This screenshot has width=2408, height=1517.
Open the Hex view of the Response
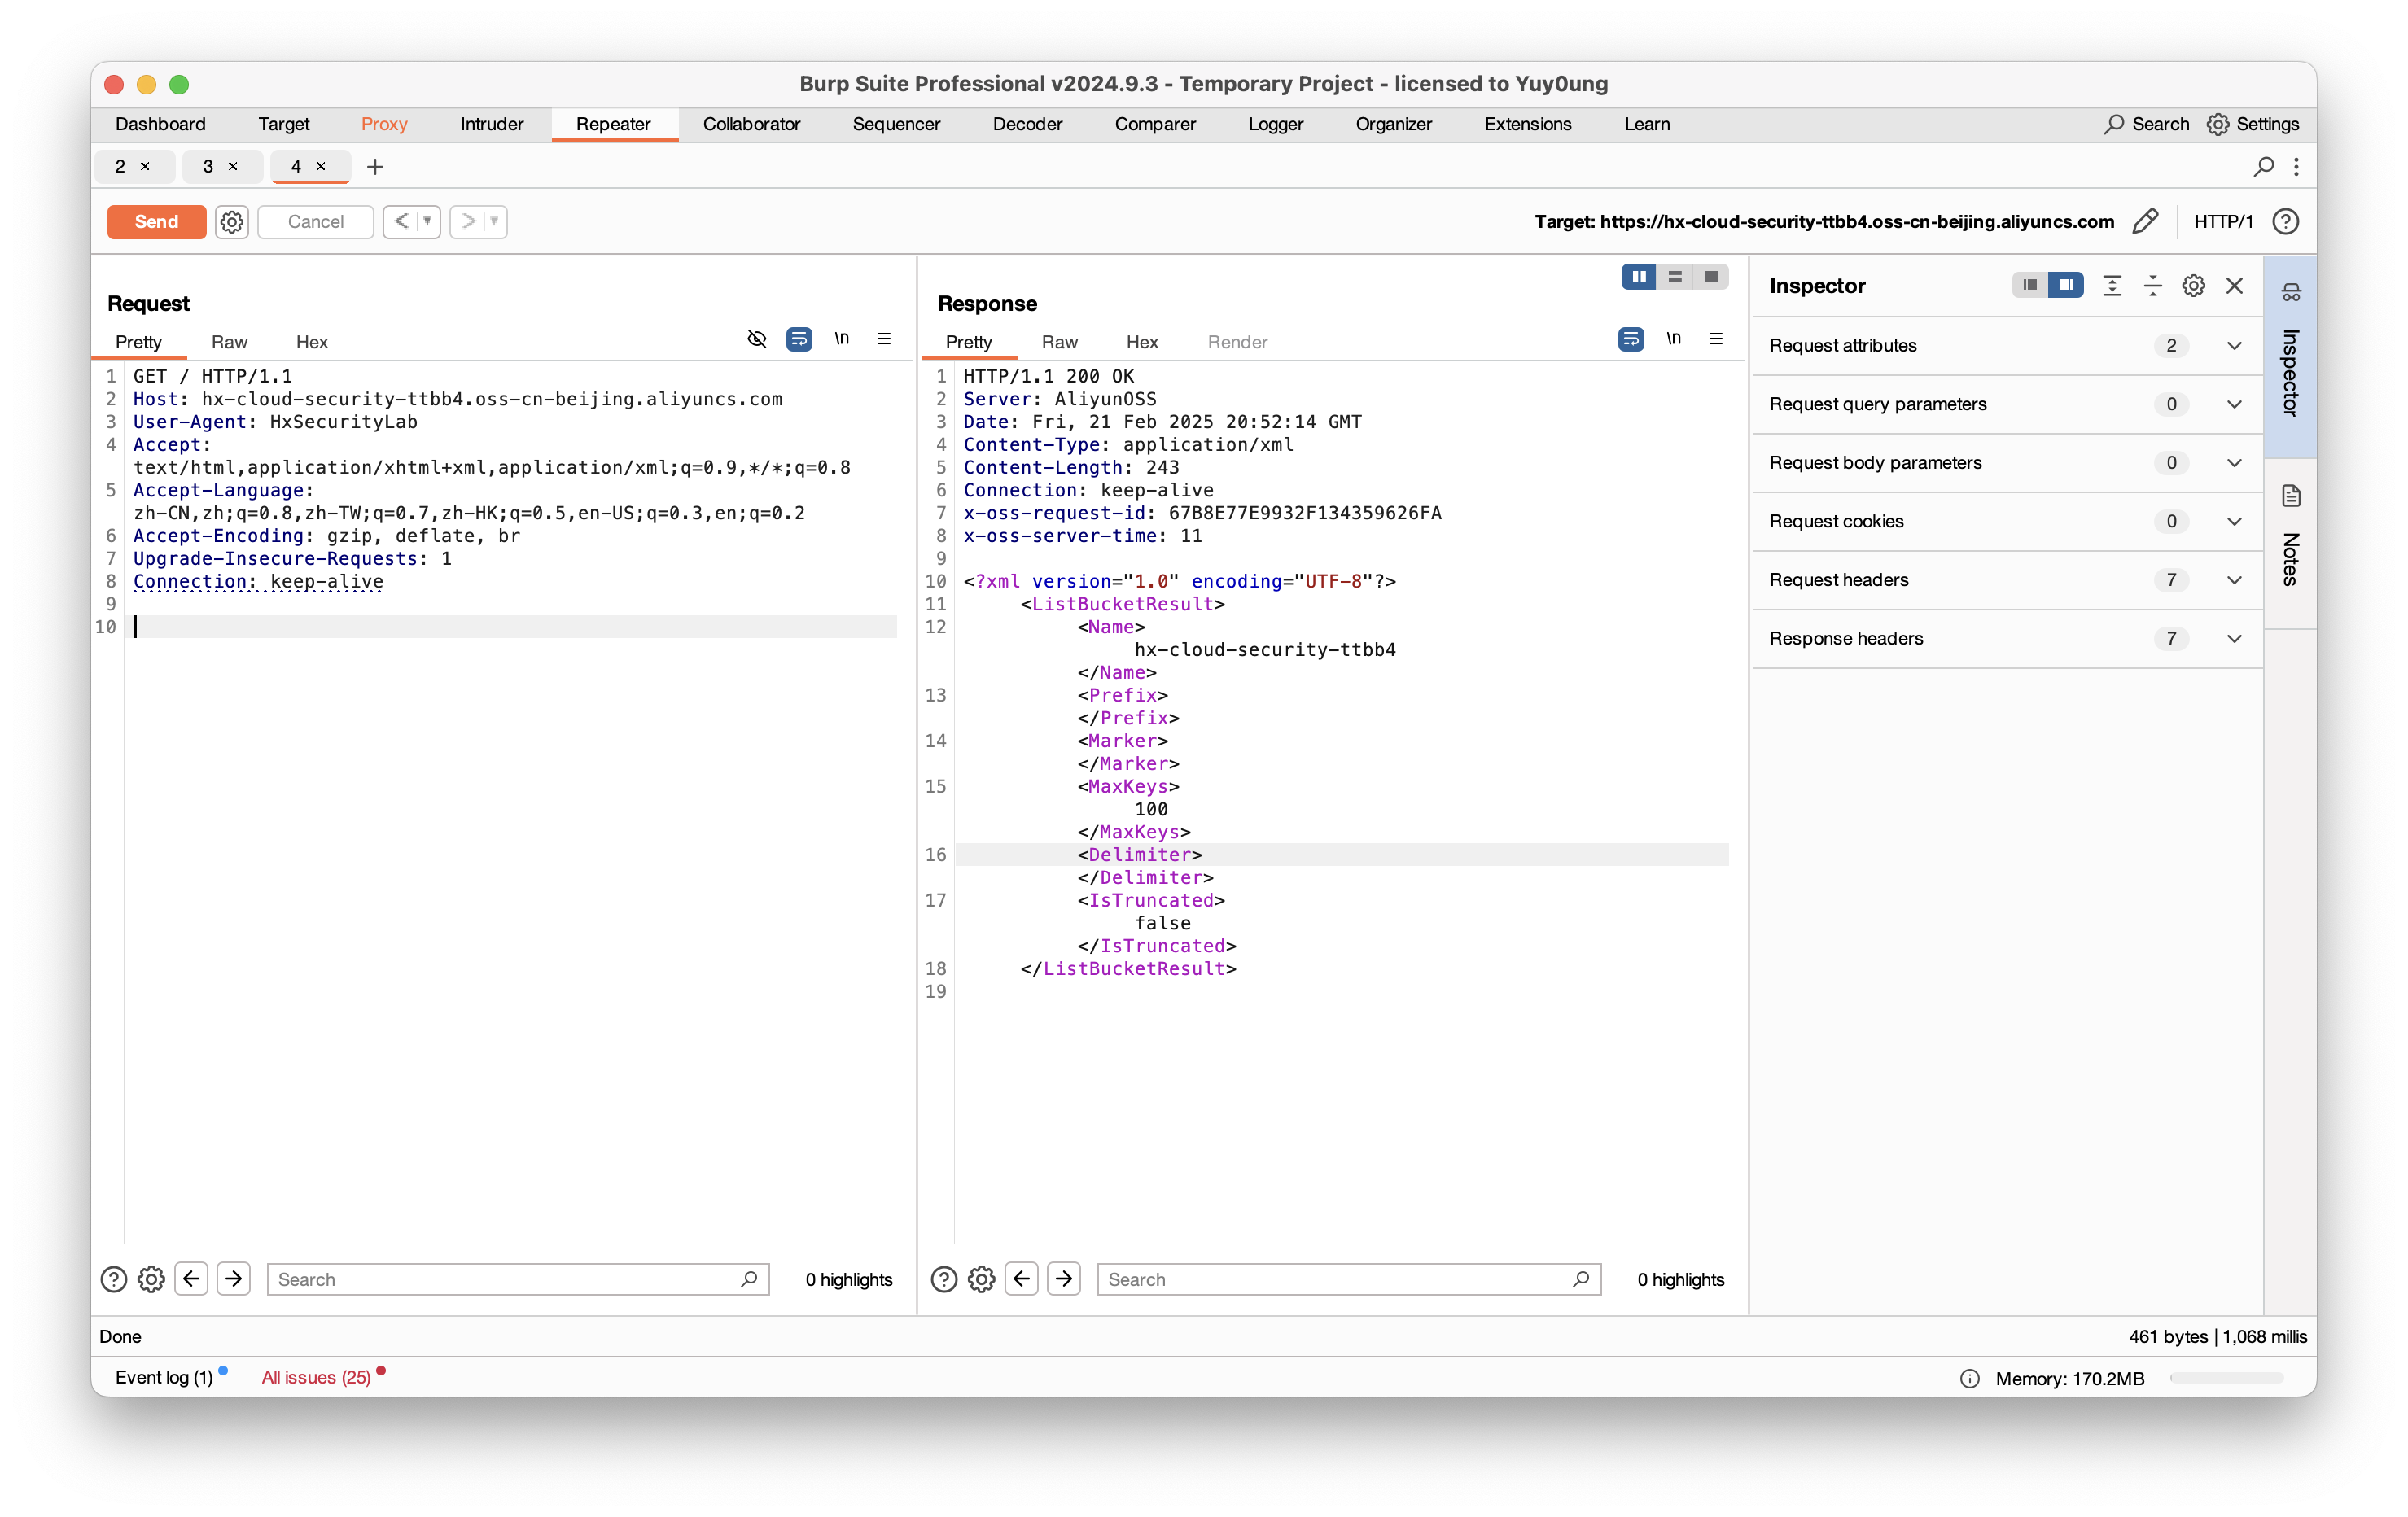coord(1142,342)
